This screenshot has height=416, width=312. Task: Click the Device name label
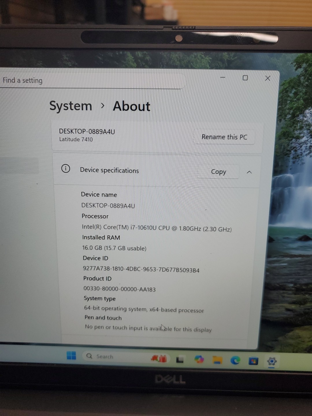(x=99, y=194)
